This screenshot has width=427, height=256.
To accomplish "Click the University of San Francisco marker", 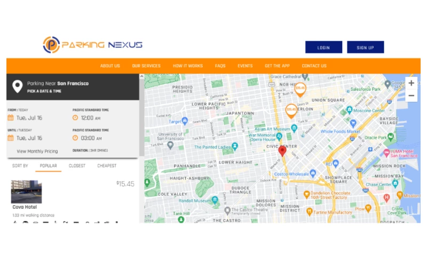I will 170,145.
